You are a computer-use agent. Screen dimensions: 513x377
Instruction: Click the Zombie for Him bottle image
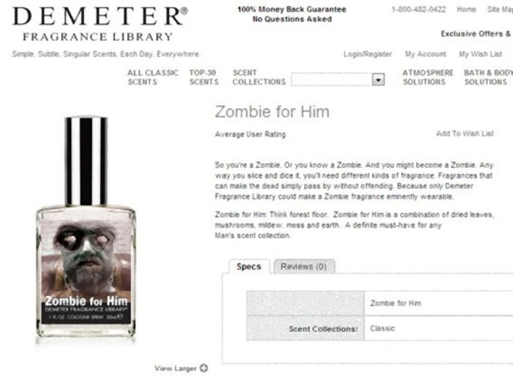[86, 227]
